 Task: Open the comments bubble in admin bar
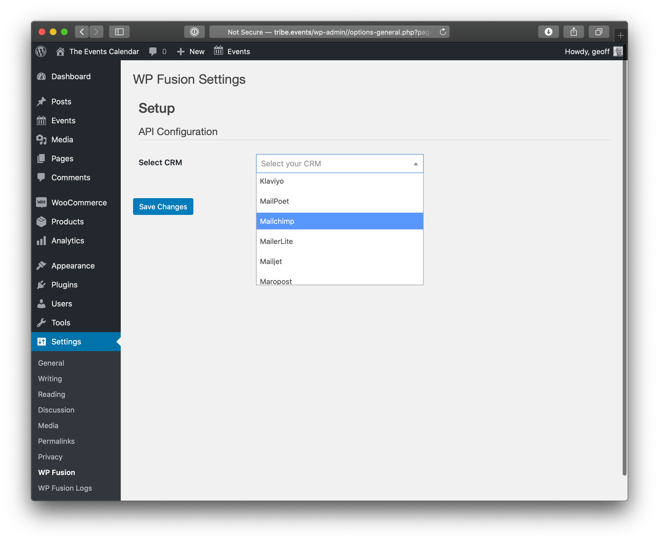coord(153,51)
